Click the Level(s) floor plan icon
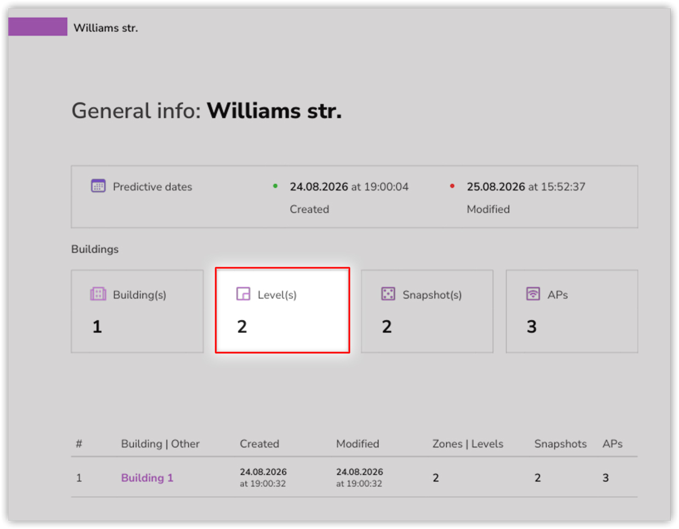This screenshot has width=679, height=529. click(x=243, y=294)
